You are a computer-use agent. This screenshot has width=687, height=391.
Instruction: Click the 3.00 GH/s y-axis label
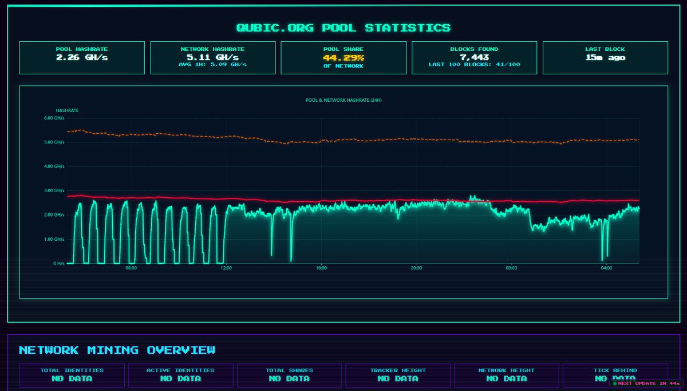click(x=54, y=190)
